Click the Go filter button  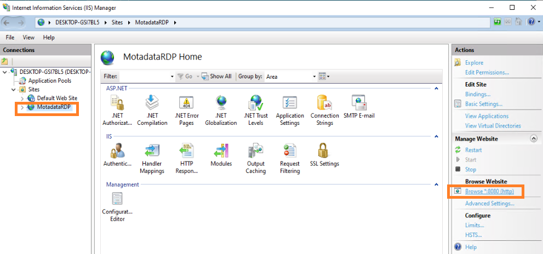coord(185,77)
